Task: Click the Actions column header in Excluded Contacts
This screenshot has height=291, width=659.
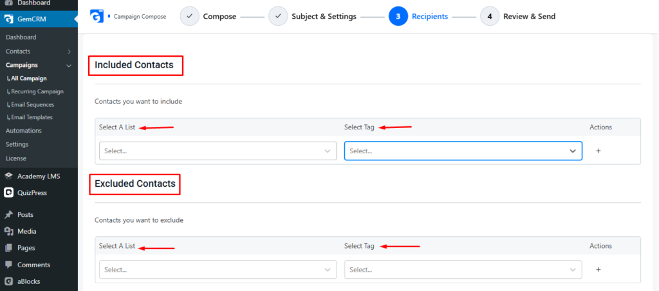Action: pyautogui.click(x=600, y=245)
